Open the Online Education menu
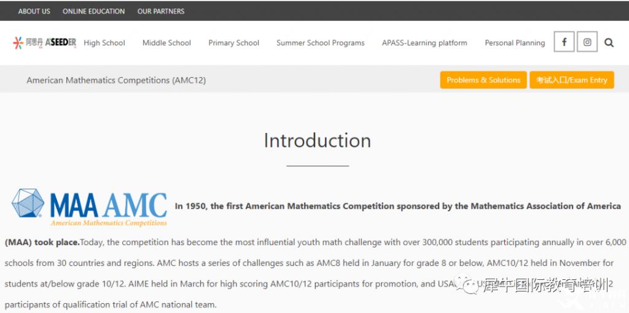Viewport: 629px width, 313px height. [x=93, y=11]
